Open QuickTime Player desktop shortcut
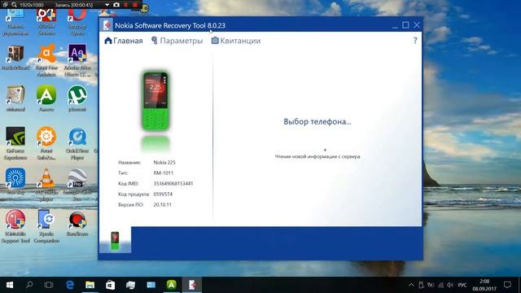Screen dimensions: 521x293 click(x=77, y=143)
